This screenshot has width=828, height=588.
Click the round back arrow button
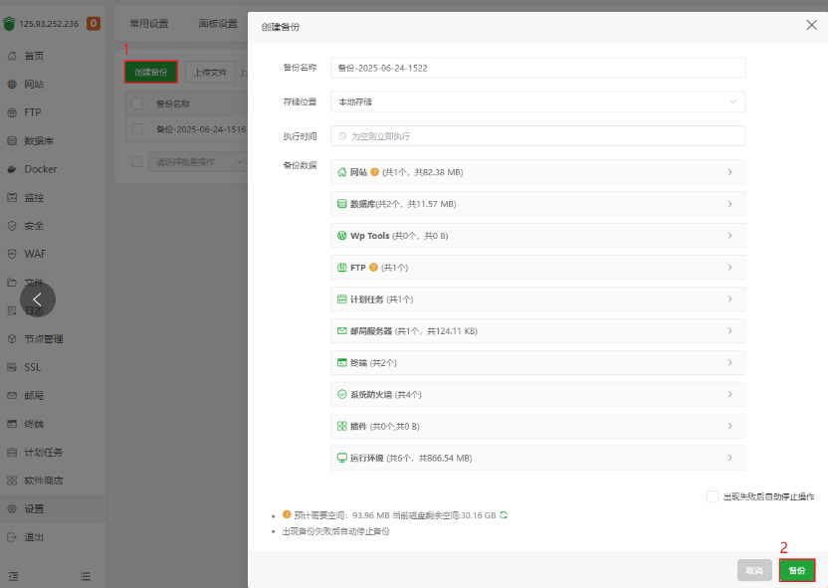(x=38, y=299)
